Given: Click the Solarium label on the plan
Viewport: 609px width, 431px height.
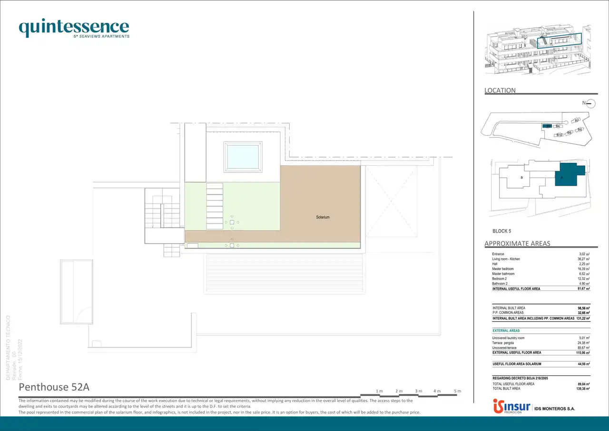Looking at the screenshot, I should click(x=323, y=217).
